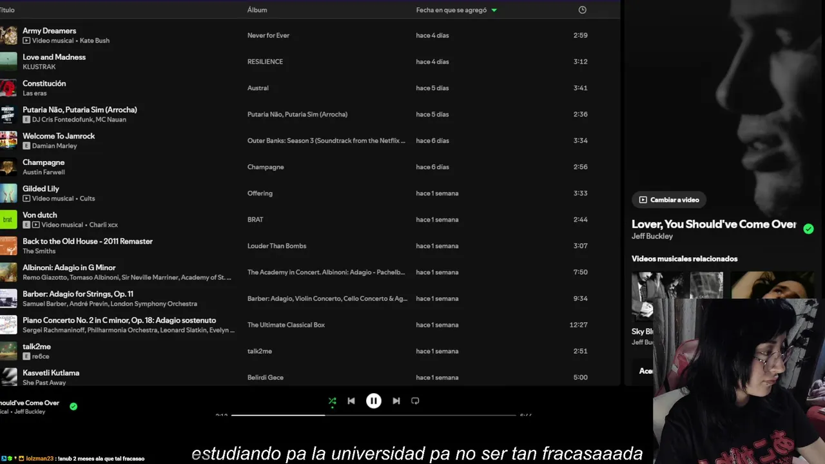Viewport: 825px width, 464px height.
Task: Click explicit E badge on the talk2me row
Action: [26, 356]
